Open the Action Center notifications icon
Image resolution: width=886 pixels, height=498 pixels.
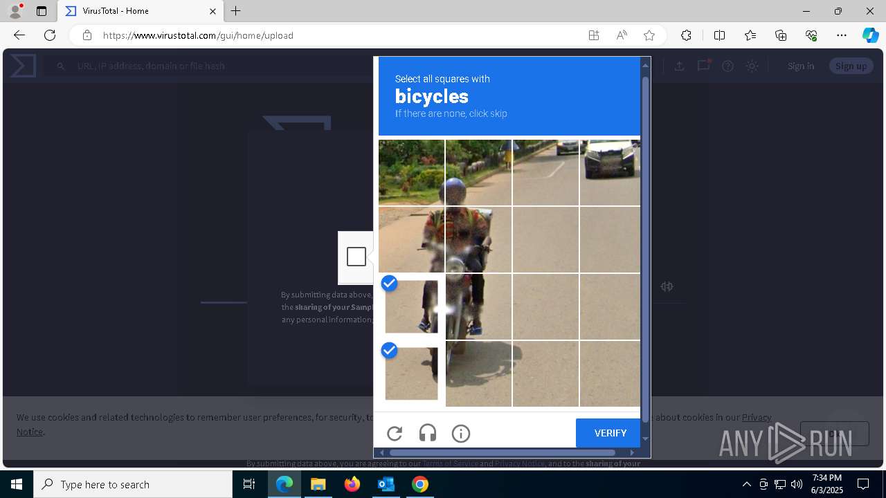[x=863, y=484]
